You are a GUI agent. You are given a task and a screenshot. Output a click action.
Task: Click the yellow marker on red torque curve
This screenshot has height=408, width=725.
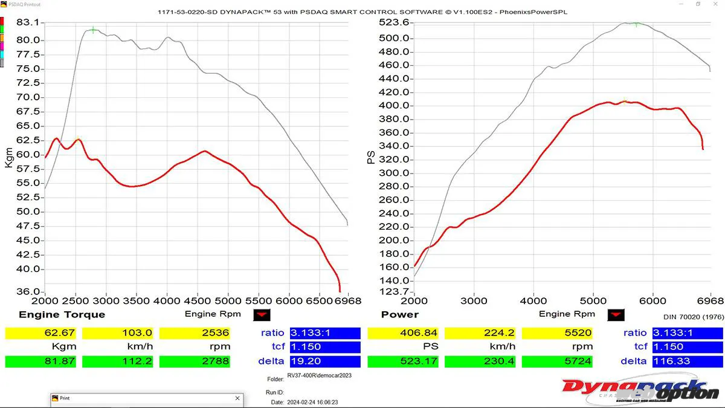click(x=78, y=139)
